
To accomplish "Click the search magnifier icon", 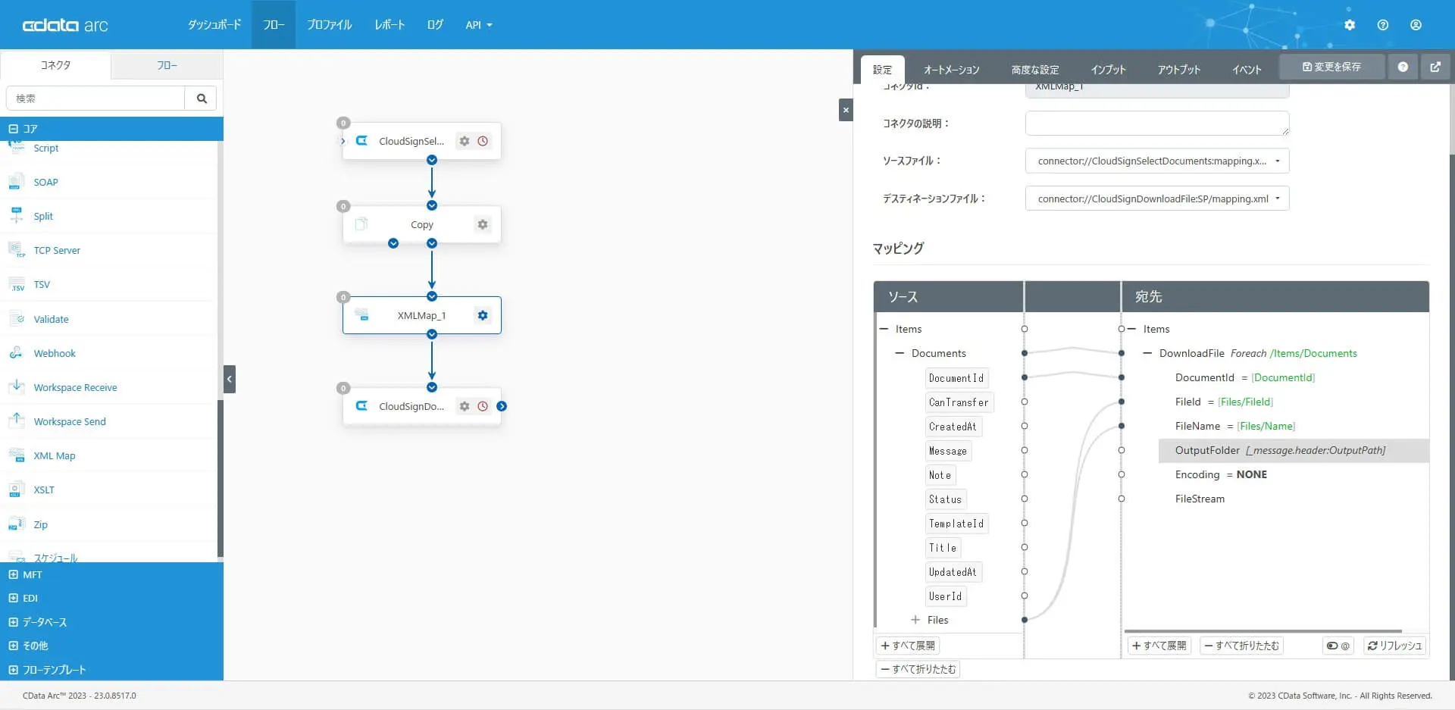I will point(202,99).
